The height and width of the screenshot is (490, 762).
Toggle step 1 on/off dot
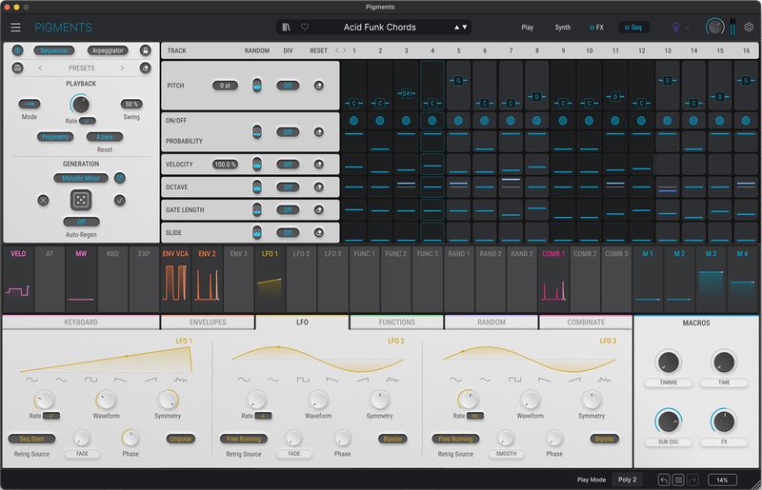353,121
